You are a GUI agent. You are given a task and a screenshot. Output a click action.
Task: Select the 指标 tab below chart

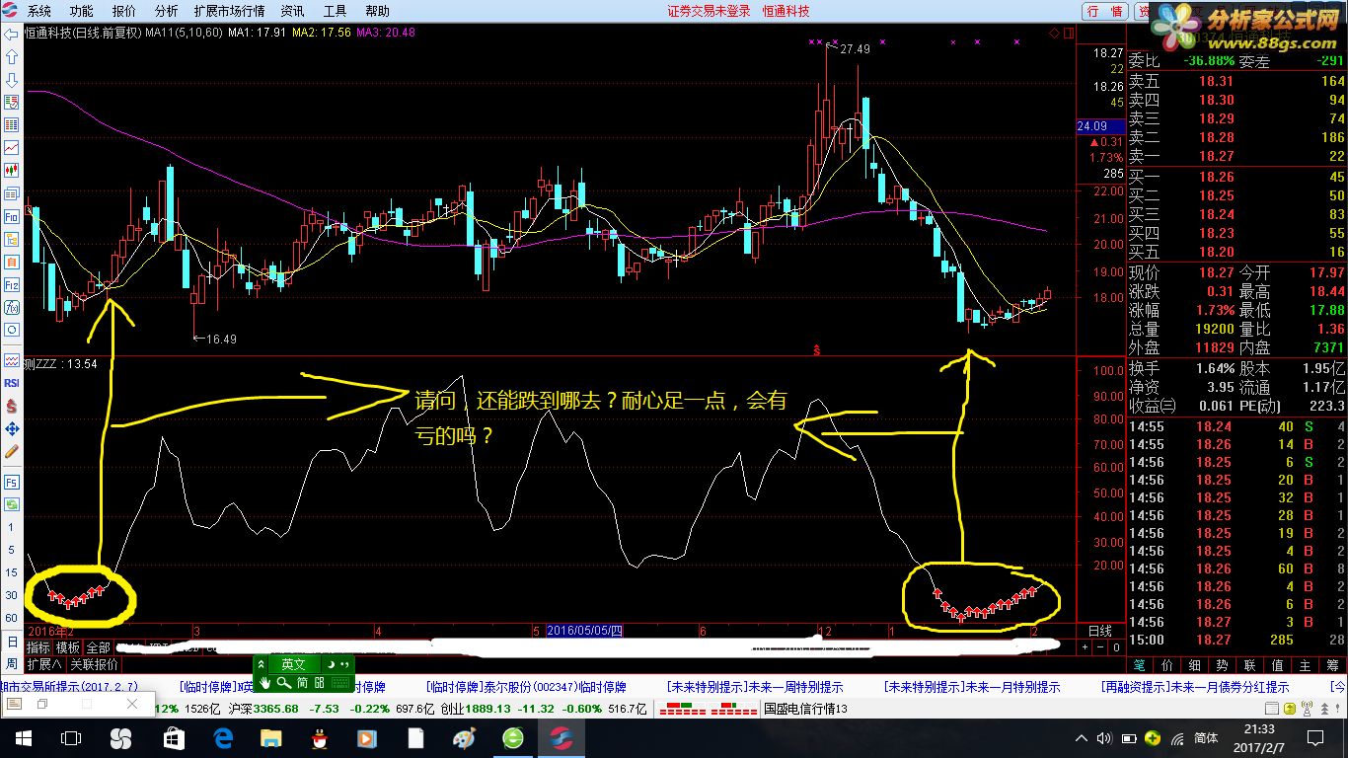38,648
